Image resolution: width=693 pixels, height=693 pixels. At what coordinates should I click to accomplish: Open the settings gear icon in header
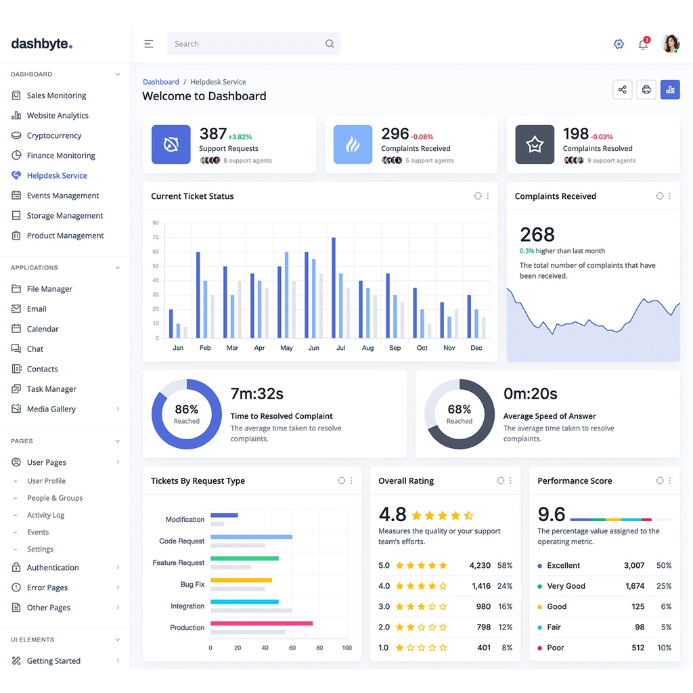point(619,44)
